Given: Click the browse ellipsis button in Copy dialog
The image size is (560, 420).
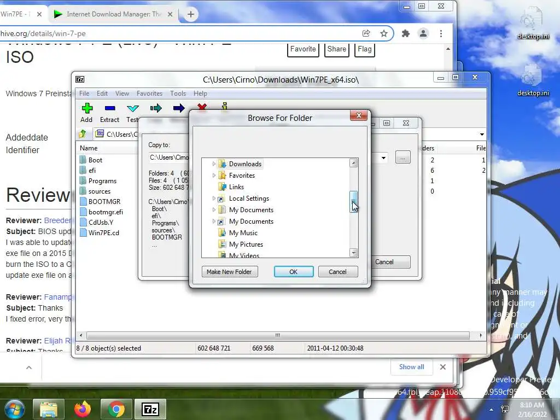Looking at the screenshot, I should [403, 157].
